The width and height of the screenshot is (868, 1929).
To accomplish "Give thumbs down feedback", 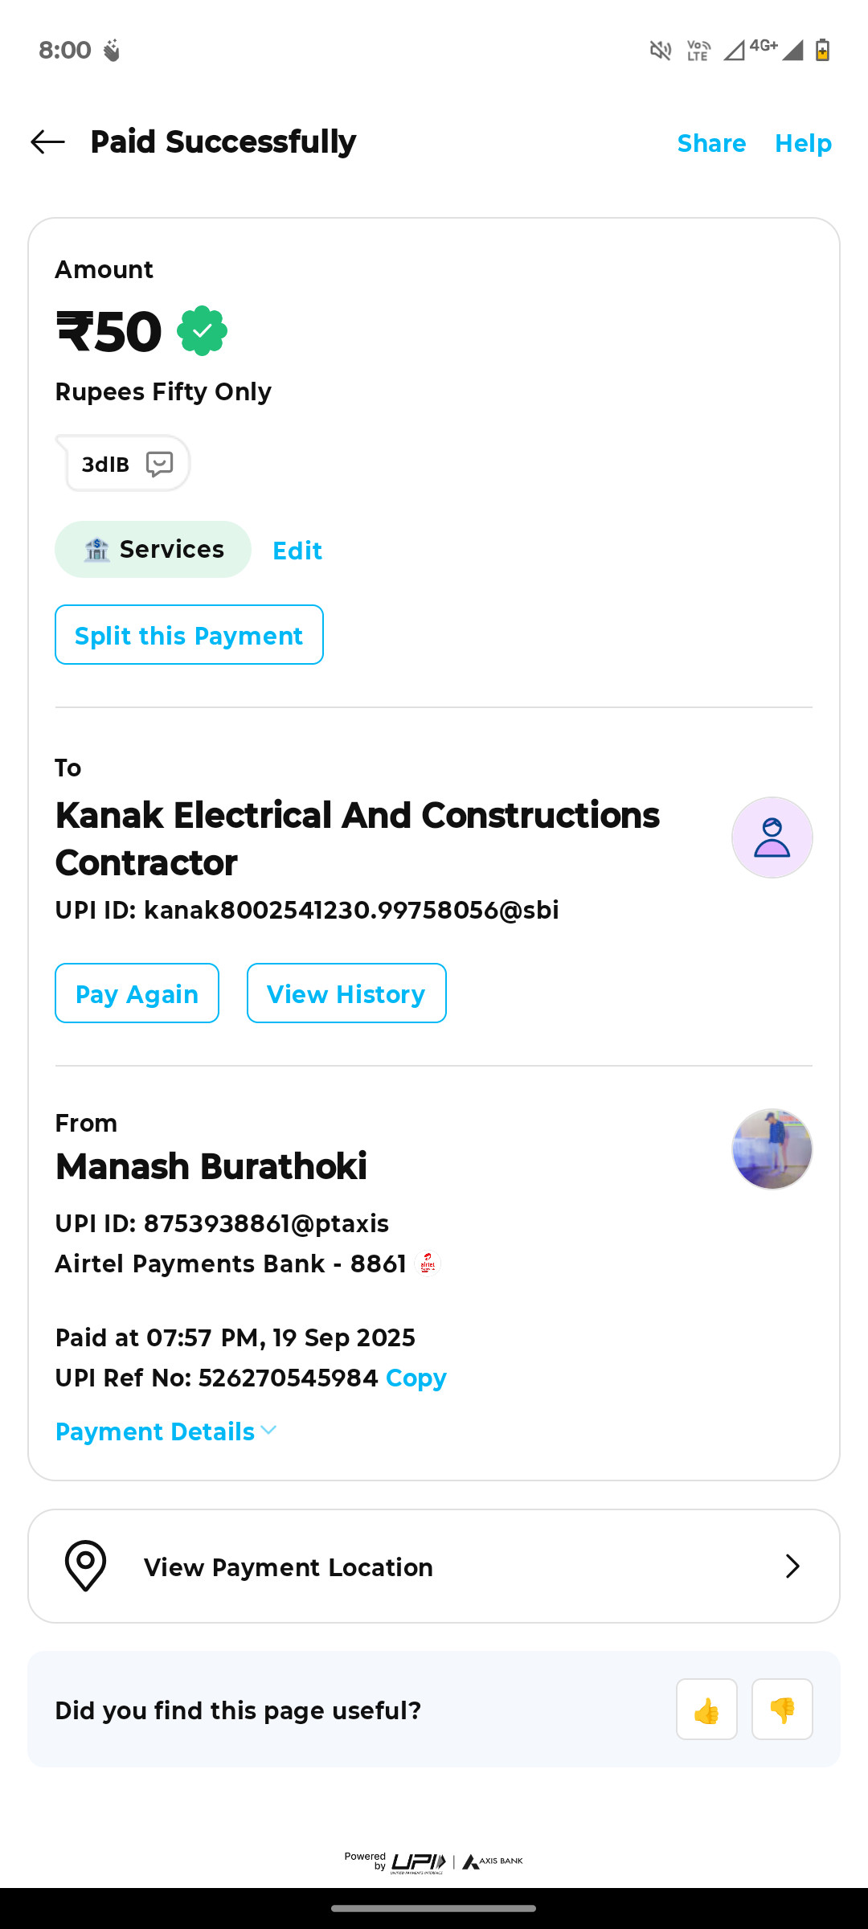I will tap(782, 1710).
